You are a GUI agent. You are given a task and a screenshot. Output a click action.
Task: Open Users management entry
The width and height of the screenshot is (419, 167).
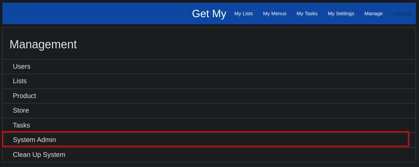pyautogui.click(x=209, y=67)
